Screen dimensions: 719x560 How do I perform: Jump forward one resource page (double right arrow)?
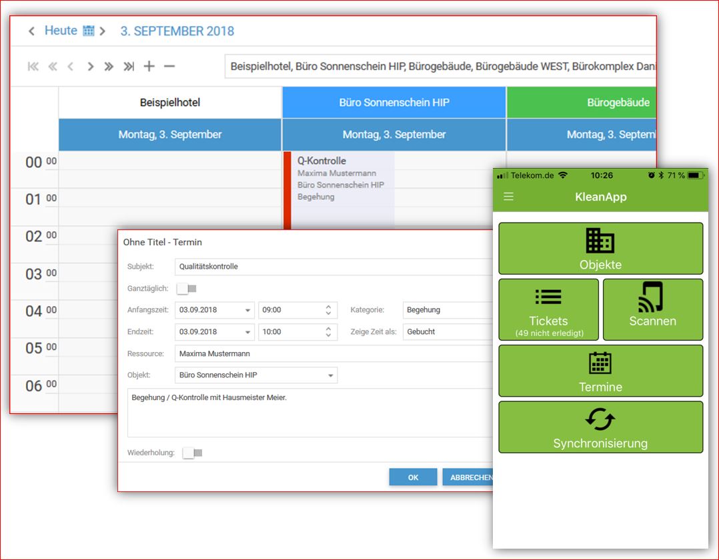click(109, 67)
